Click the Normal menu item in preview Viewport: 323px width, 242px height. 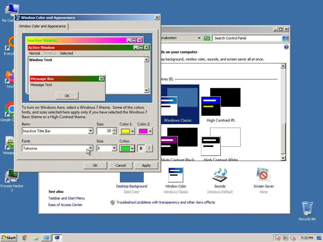(34, 53)
